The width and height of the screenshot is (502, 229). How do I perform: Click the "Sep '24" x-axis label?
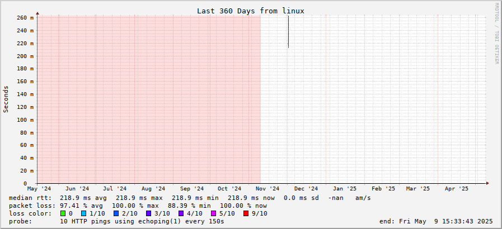click(x=192, y=189)
